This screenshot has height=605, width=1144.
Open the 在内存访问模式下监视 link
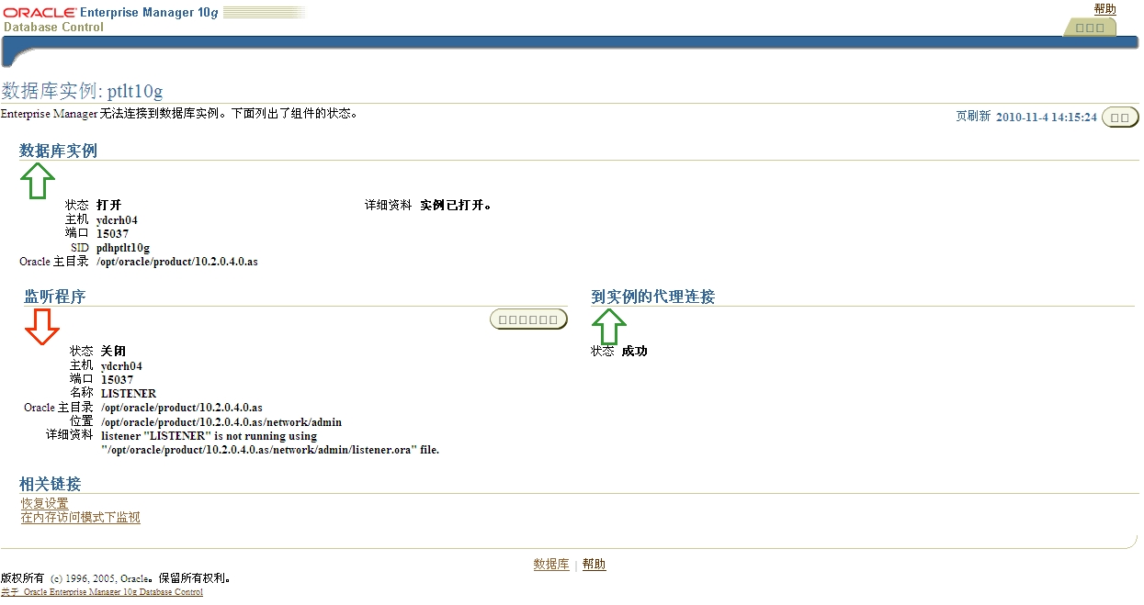click(79, 518)
